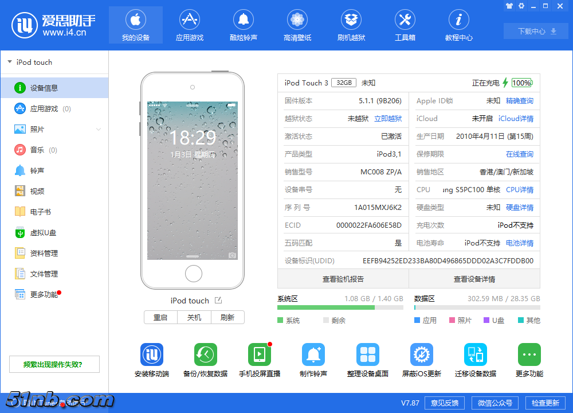The image size is (573, 413).
Task: Click the 电池详情 battery details link
Action: point(519,243)
